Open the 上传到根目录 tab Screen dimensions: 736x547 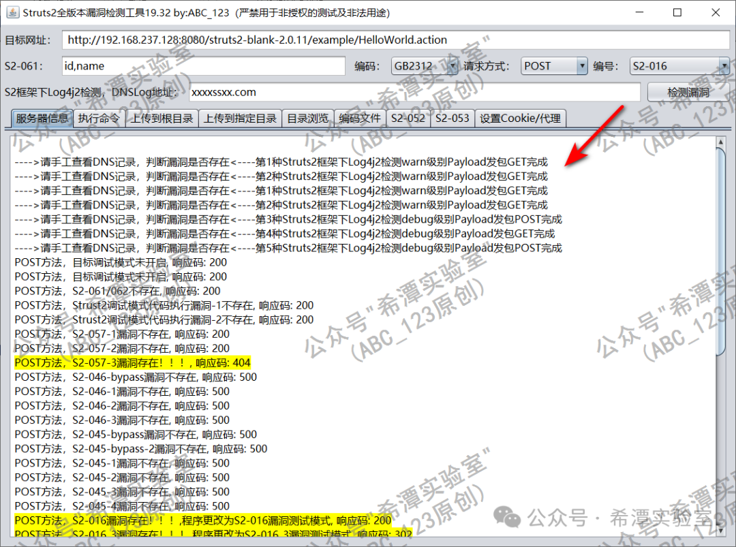point(162,119)
